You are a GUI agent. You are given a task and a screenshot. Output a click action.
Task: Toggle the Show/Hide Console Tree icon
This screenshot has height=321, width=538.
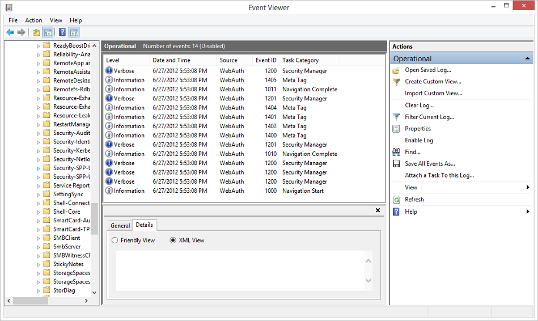pyautogui.click(x=48, y=32)
